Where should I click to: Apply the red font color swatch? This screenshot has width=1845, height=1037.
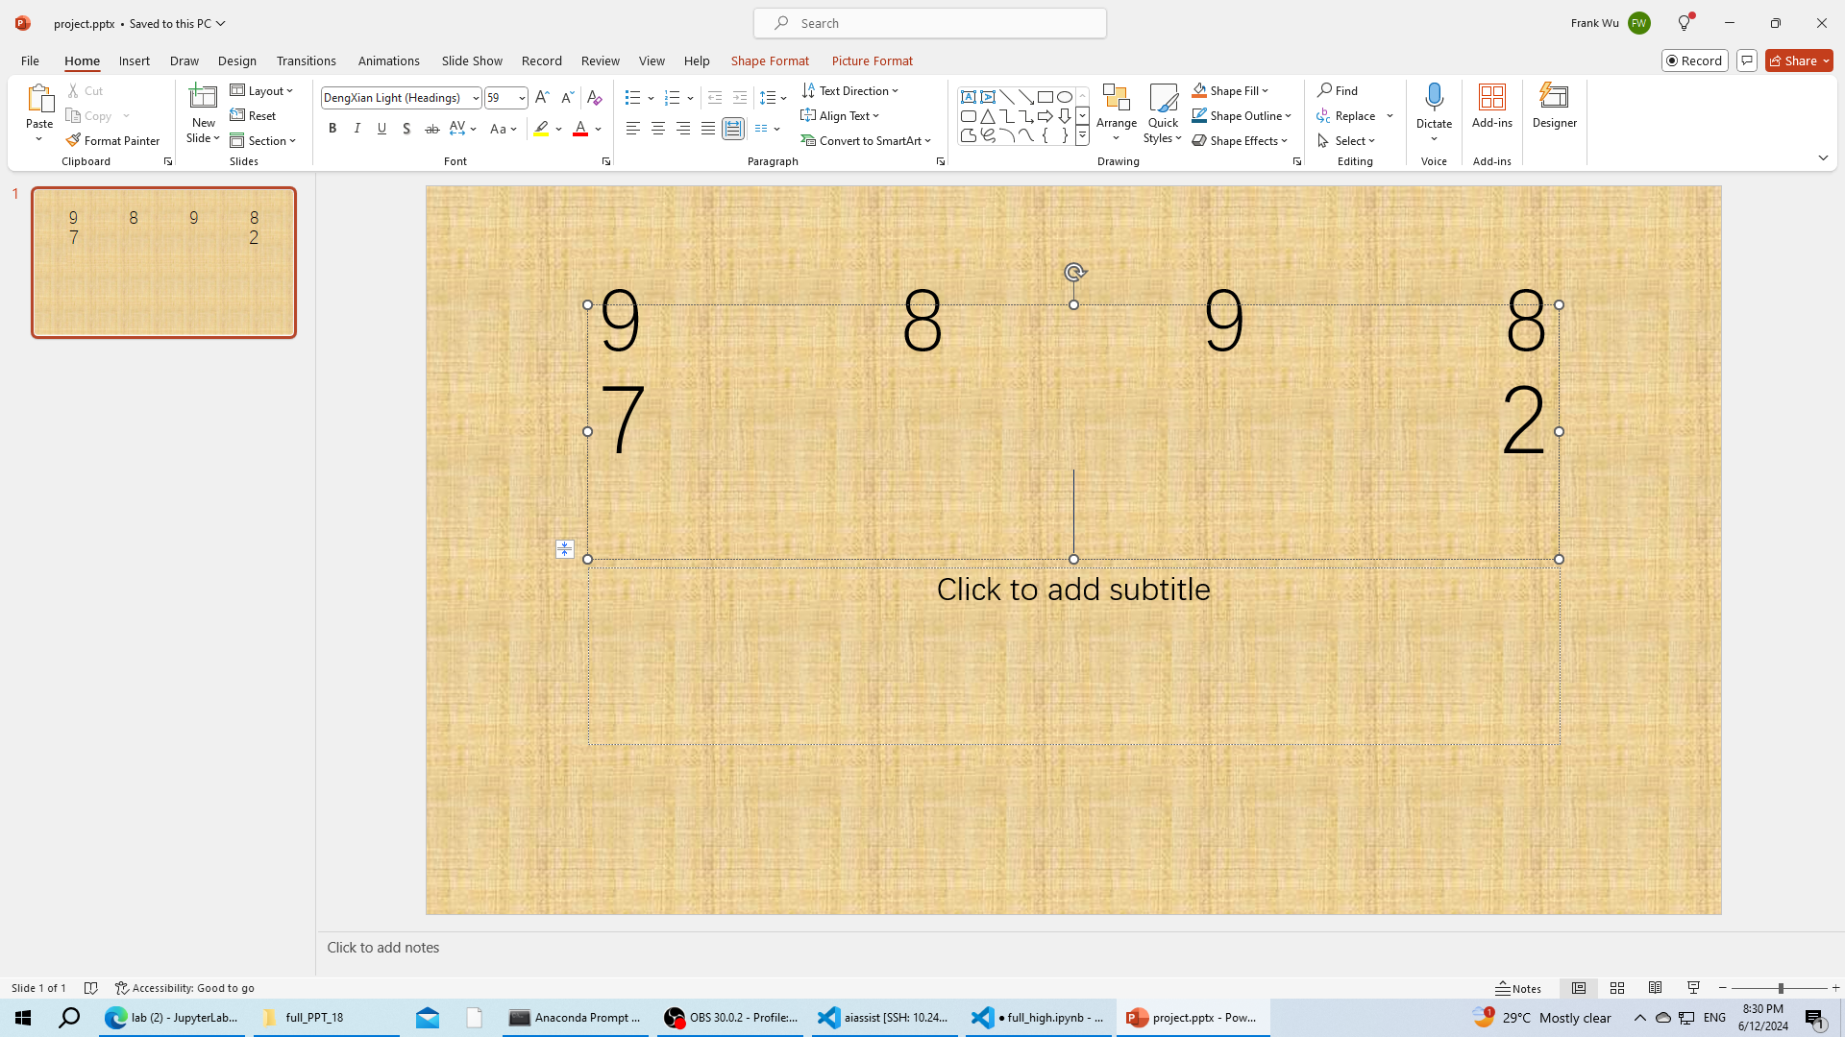pos(580,129)
